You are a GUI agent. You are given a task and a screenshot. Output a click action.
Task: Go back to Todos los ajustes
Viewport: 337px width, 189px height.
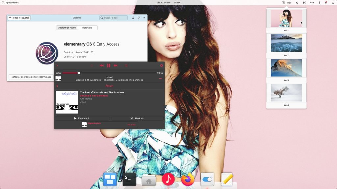coord(19,18)
